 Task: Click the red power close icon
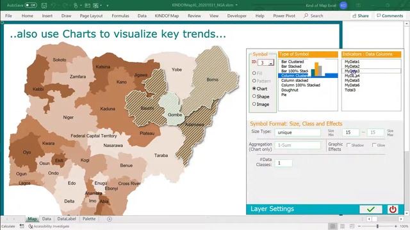pos(393,209)
